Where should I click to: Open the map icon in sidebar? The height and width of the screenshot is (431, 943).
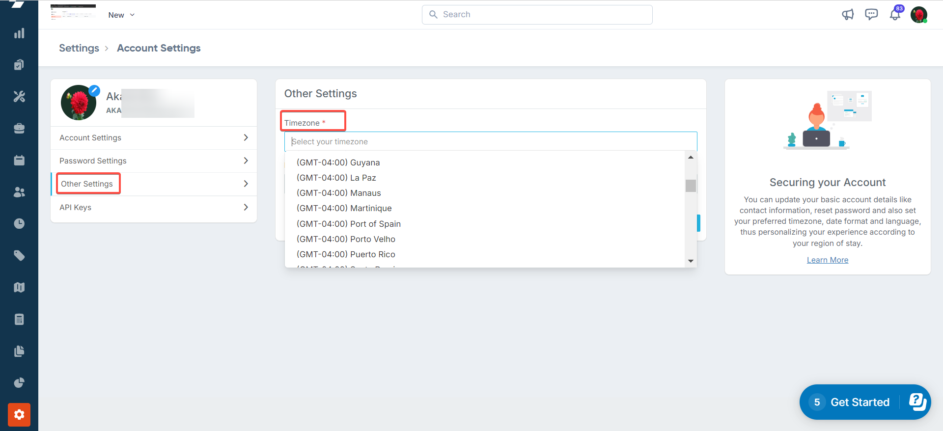(19, 288)
